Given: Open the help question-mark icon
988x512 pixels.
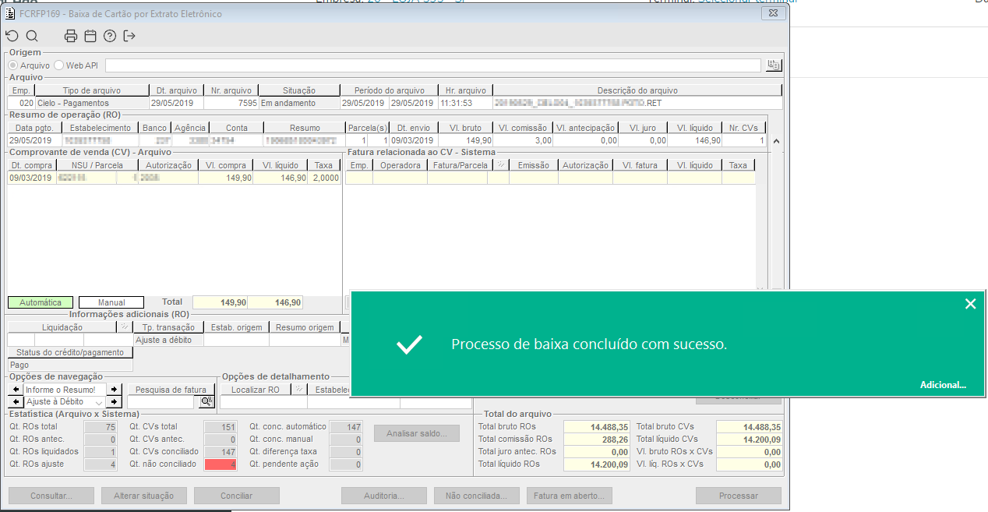Looking at the screenshot, I should click(110, 36).
